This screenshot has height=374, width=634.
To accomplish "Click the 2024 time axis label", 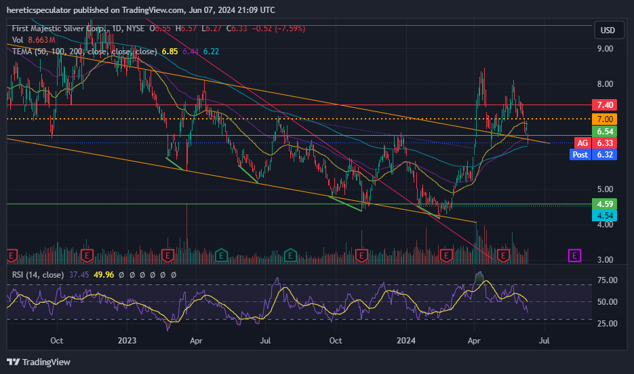I will tap(406, 341).
